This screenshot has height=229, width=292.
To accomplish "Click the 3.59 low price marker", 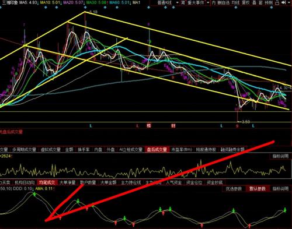I will tap(246, 122).
